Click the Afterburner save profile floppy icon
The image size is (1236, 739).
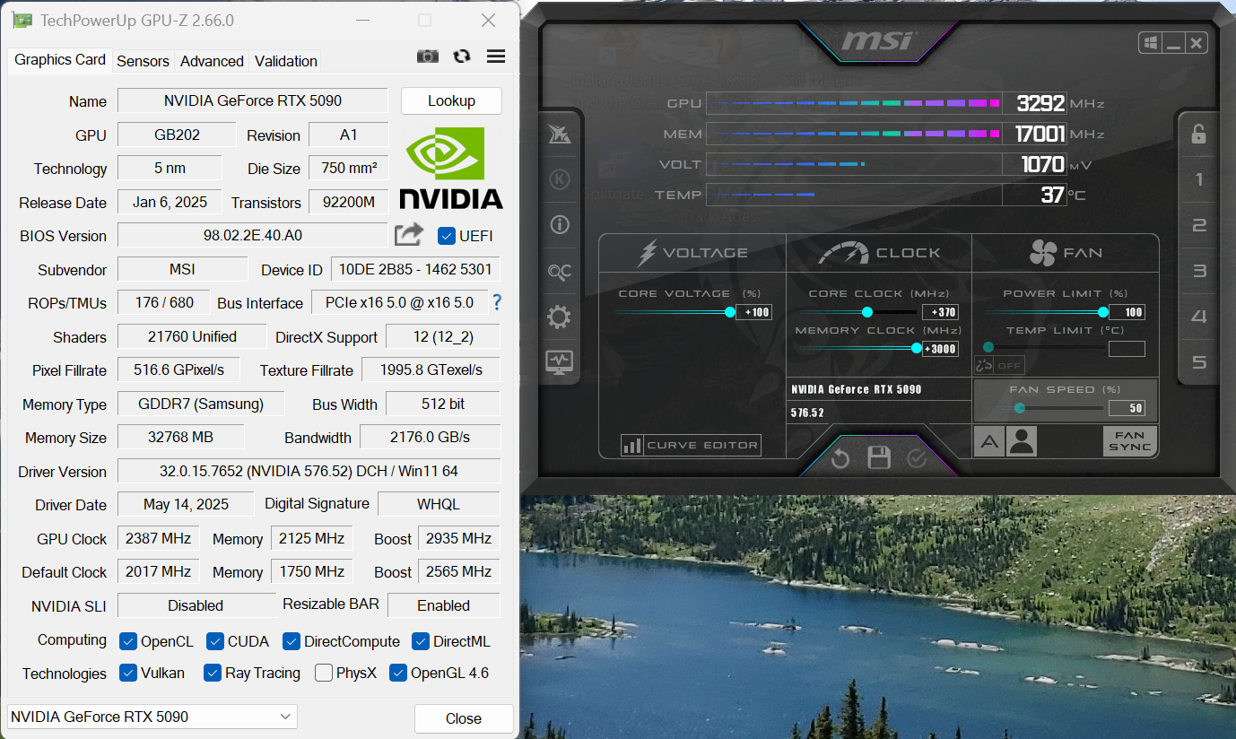click(879, 458)
